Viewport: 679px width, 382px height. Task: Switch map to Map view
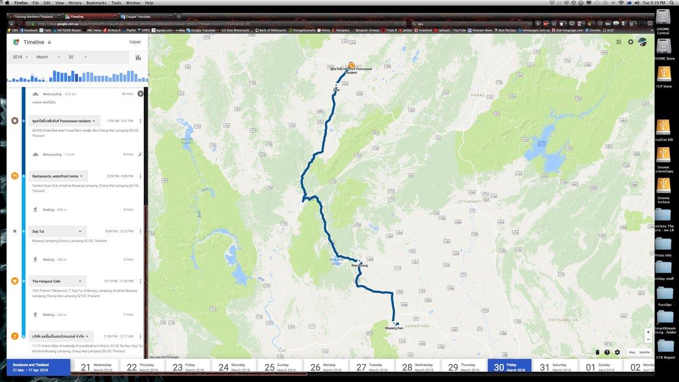(x=632, y=352)
